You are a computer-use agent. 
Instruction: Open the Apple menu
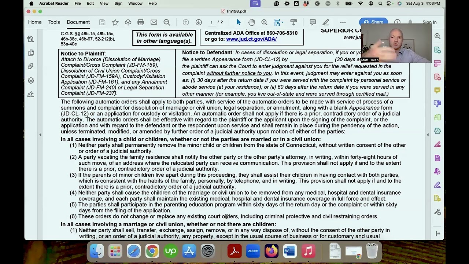pos(31,3)
